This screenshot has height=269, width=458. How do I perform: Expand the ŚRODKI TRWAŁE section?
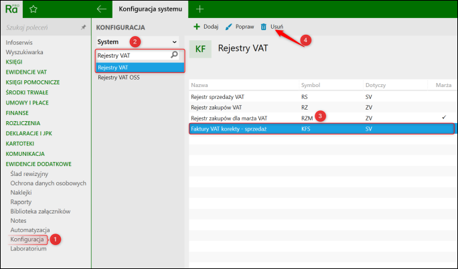pyautogui.click(x=27, y=92)
